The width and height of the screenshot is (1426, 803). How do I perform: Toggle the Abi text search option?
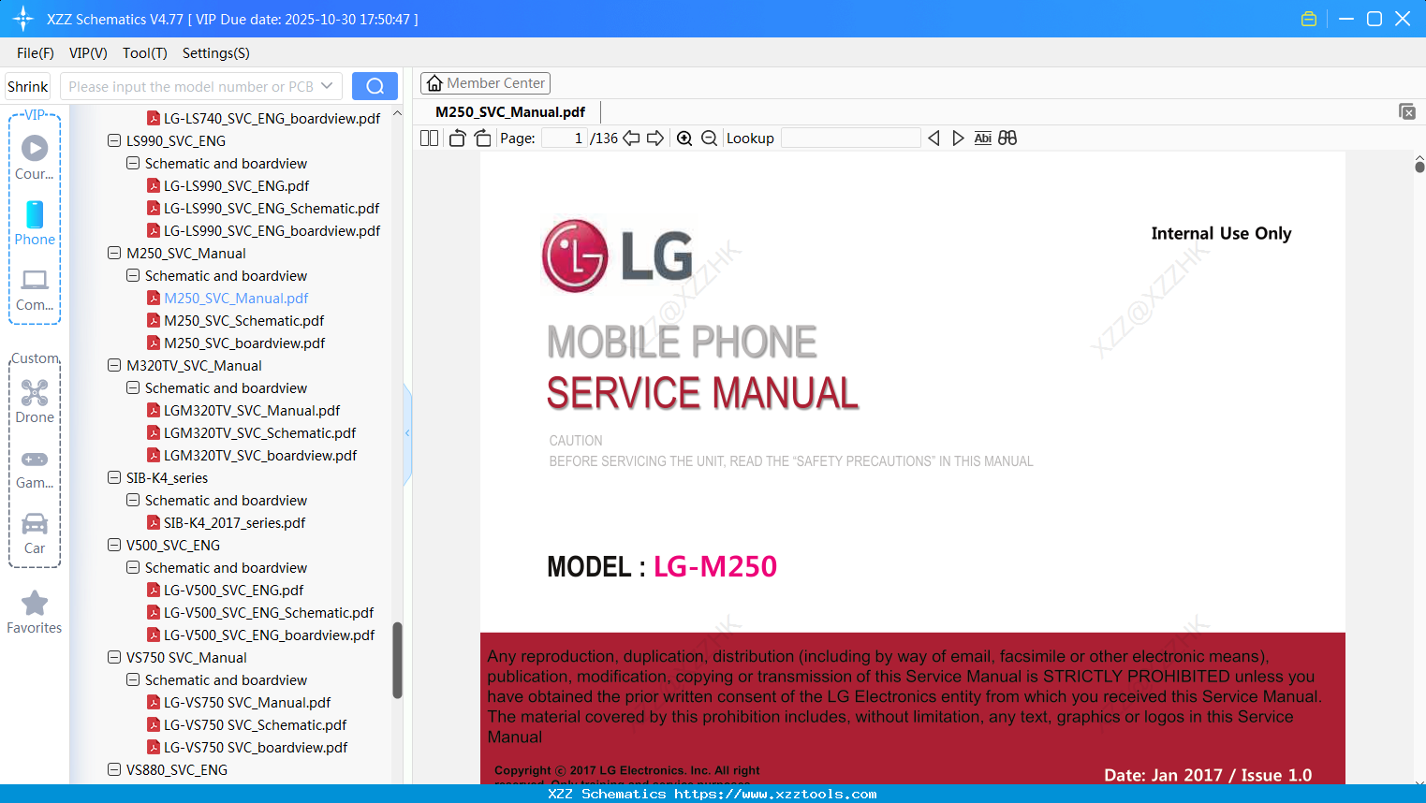coord(982,138)
